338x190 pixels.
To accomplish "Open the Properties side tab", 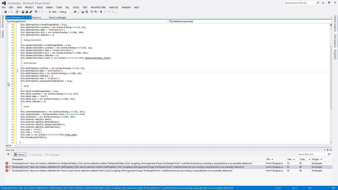I will click(x=335, y=55).
